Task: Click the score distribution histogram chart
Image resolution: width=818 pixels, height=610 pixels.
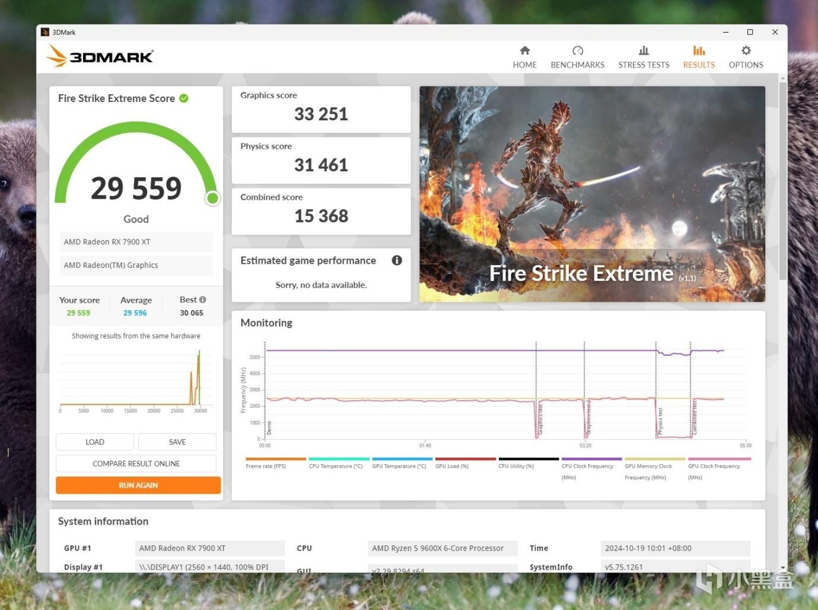Action: coord(135,381)
